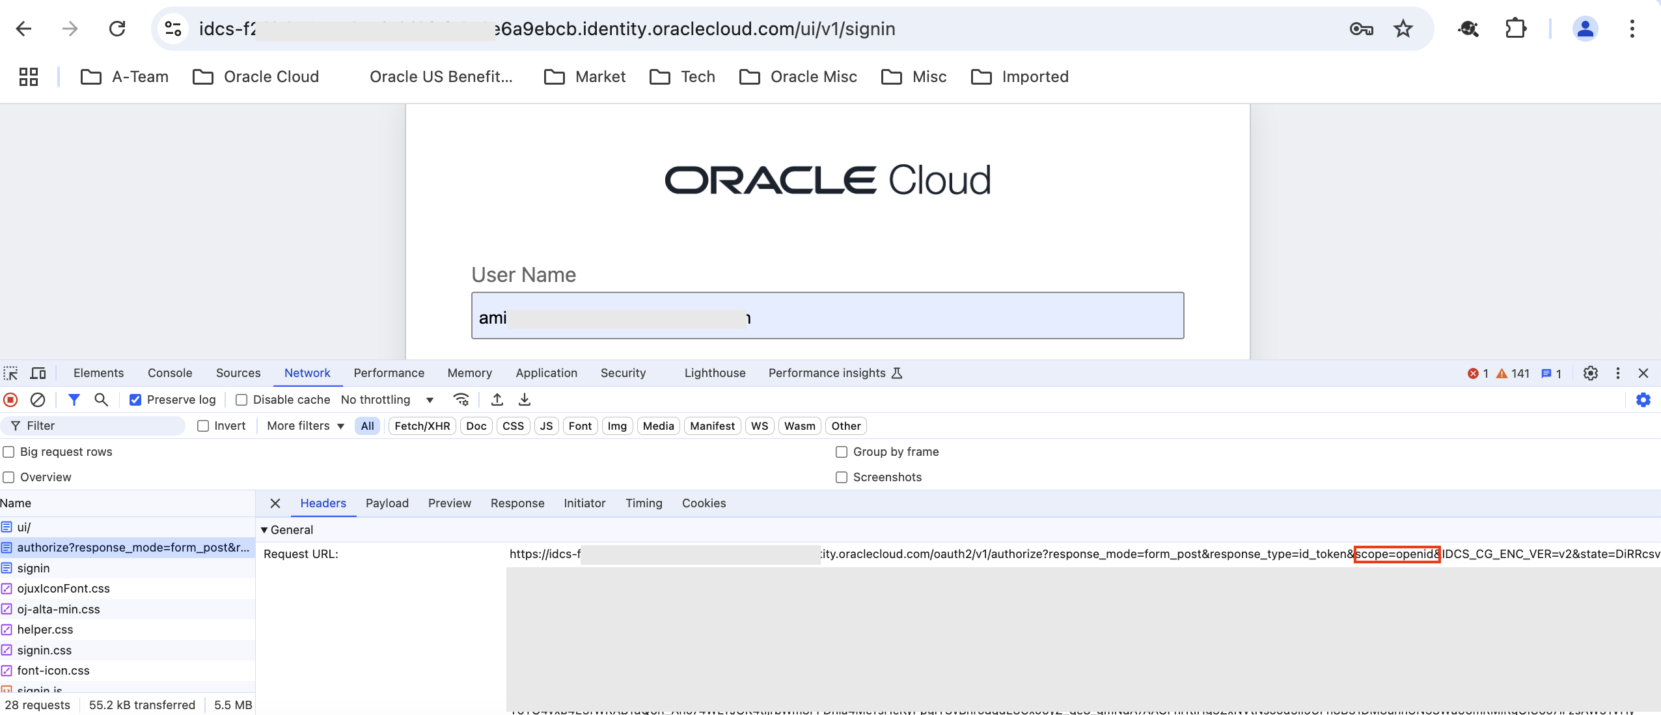Open the No throttling dropdown
The height and width of the screenshot is (715, 1661).
pos(387,400)
